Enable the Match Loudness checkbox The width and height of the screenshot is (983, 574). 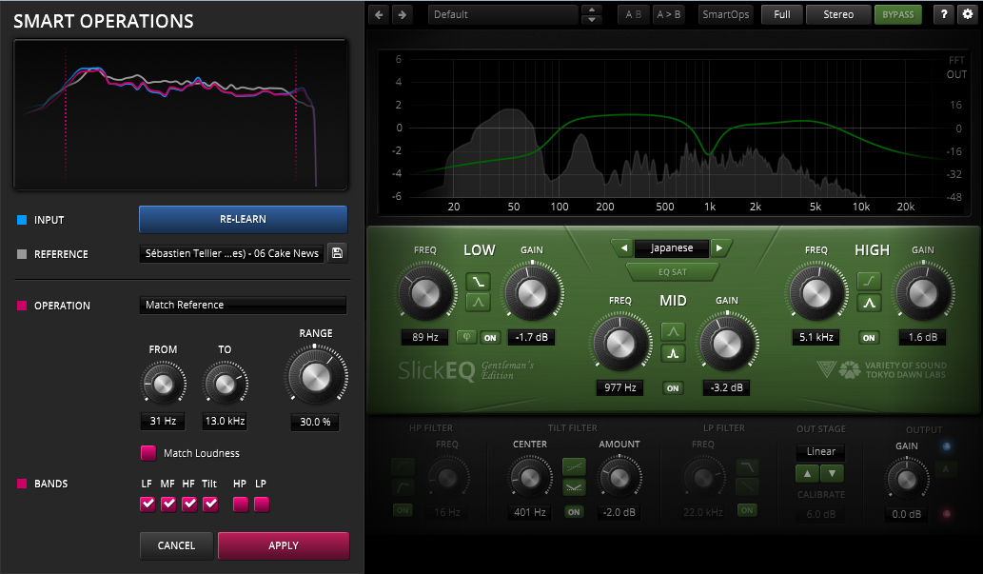click(x=148, y=453)
